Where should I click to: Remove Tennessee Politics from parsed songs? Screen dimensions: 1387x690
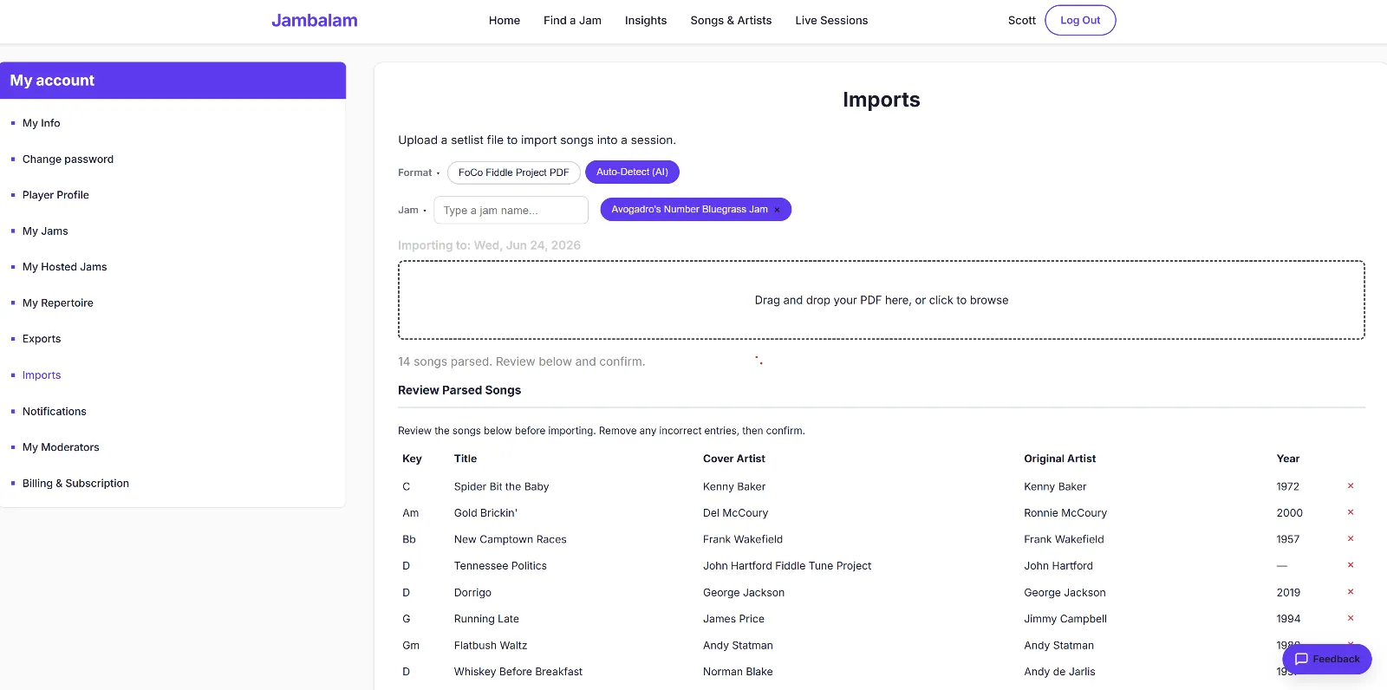pyautogui.click(x=1350, y=565)
